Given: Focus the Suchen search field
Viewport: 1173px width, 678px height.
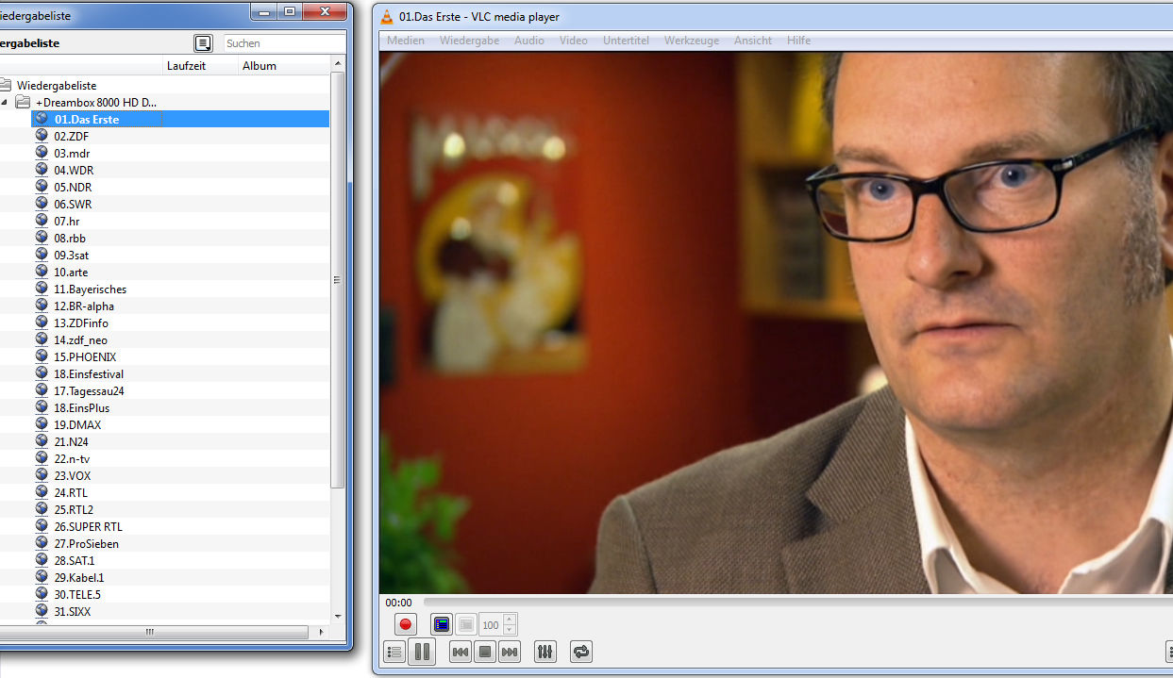Looking at the screenshot, I should pos(284,43).
